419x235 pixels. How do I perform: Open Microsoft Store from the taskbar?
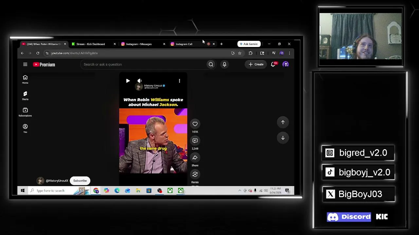pos(149,191)
